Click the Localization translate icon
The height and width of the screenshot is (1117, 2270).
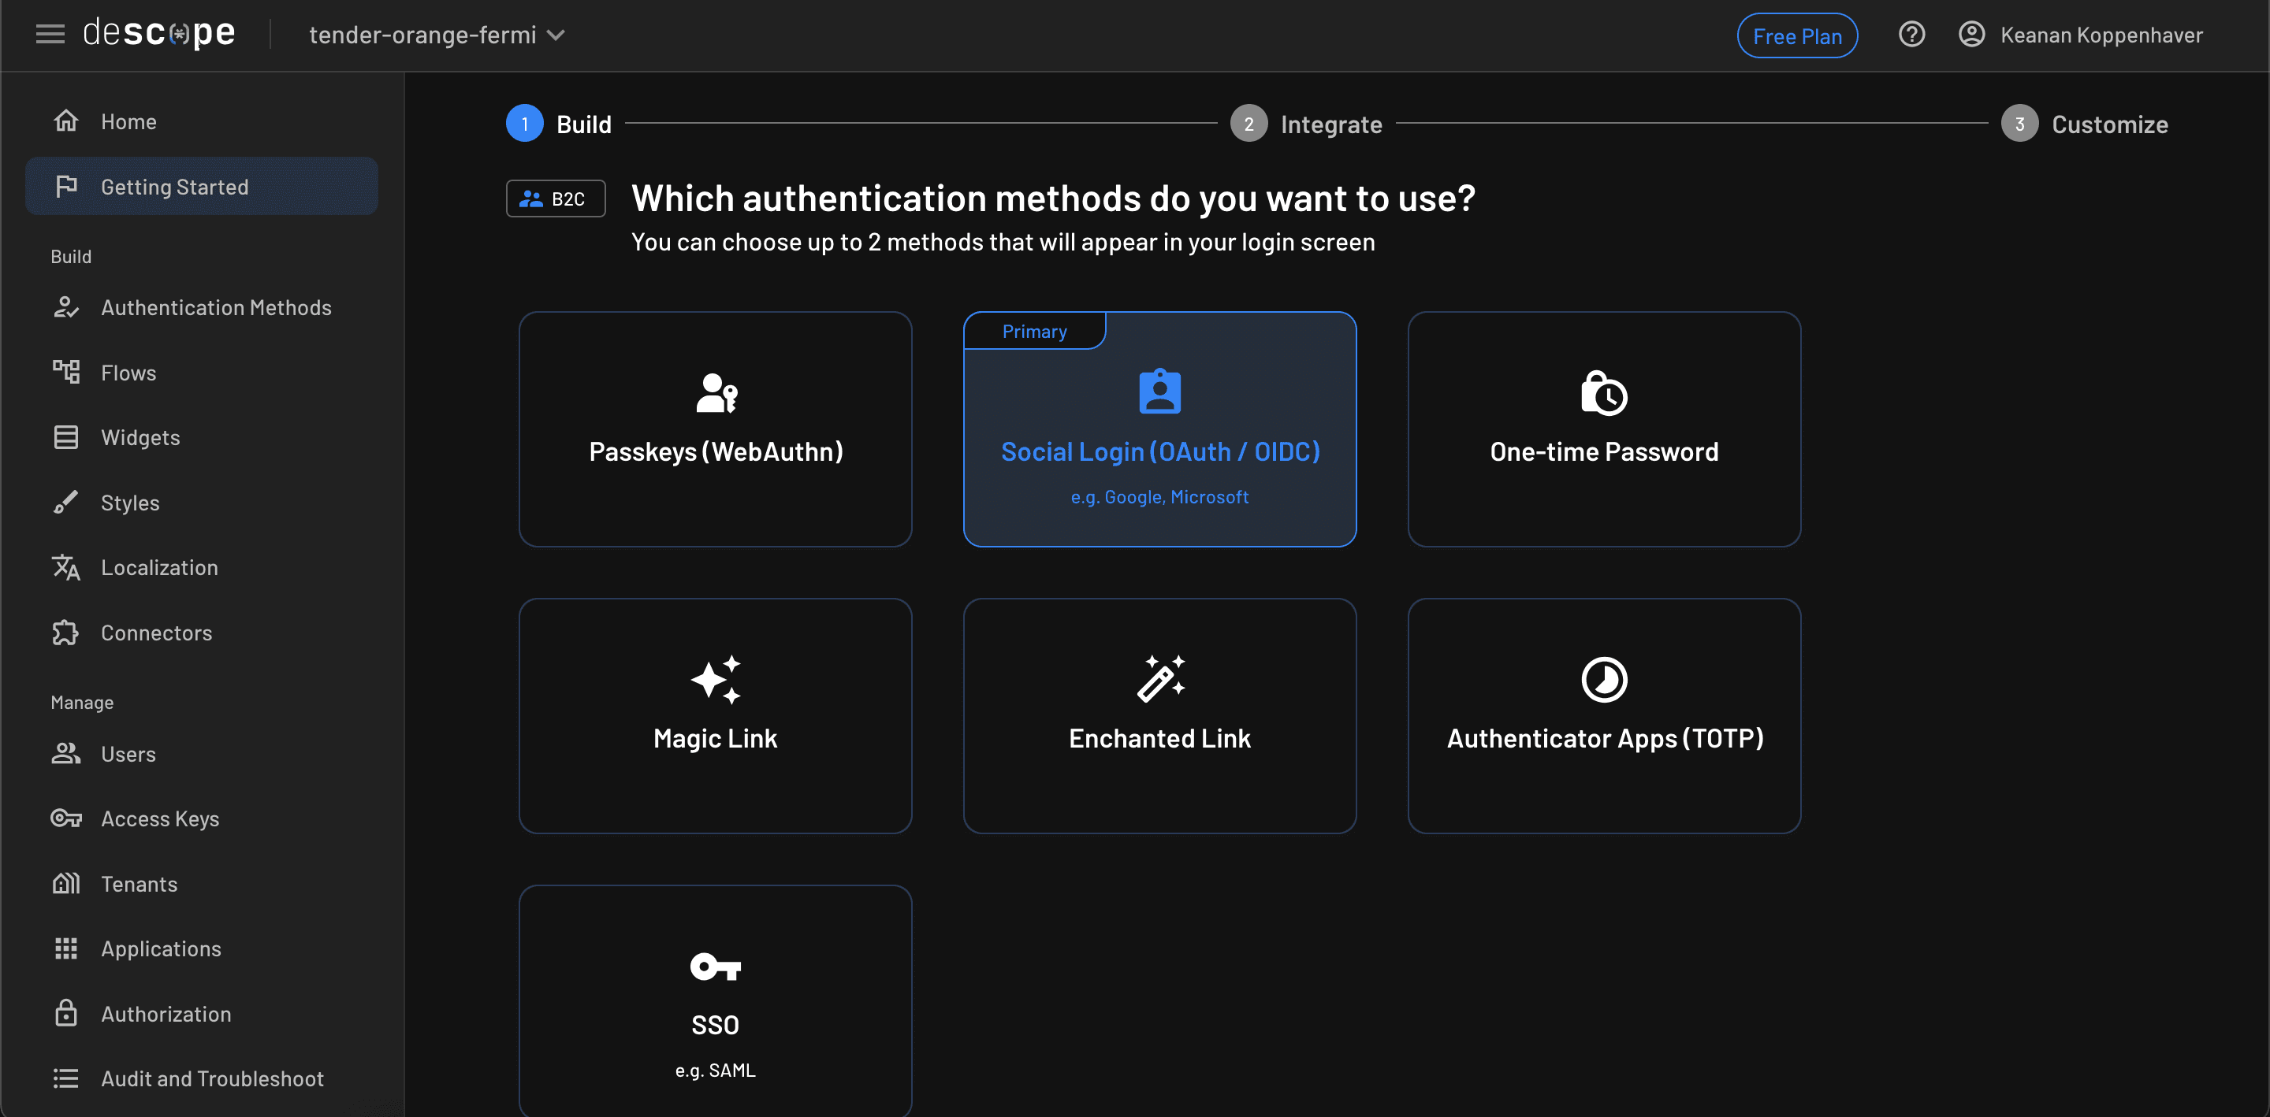click(x=66, y=567)
